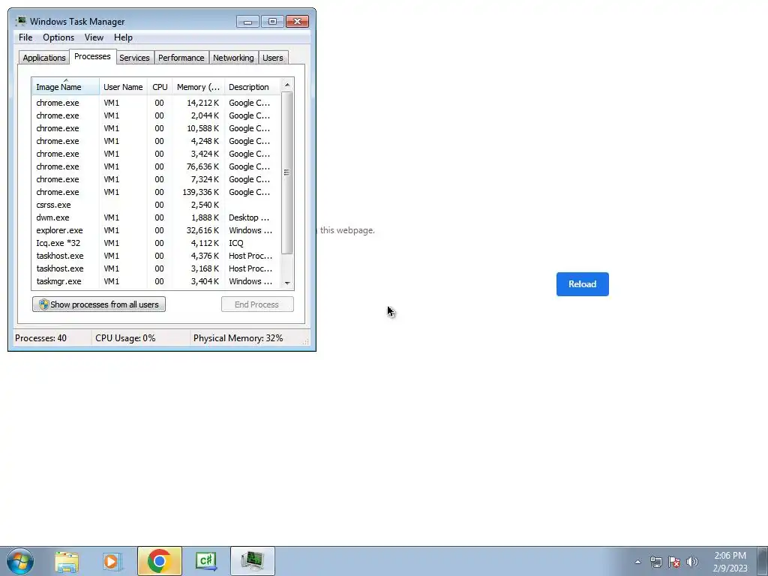
Task: Select taskhost.exe row using 4,376 K
Action: [x=157, y=256]
